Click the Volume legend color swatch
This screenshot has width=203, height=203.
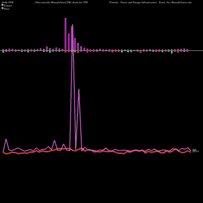pos(2,5)
